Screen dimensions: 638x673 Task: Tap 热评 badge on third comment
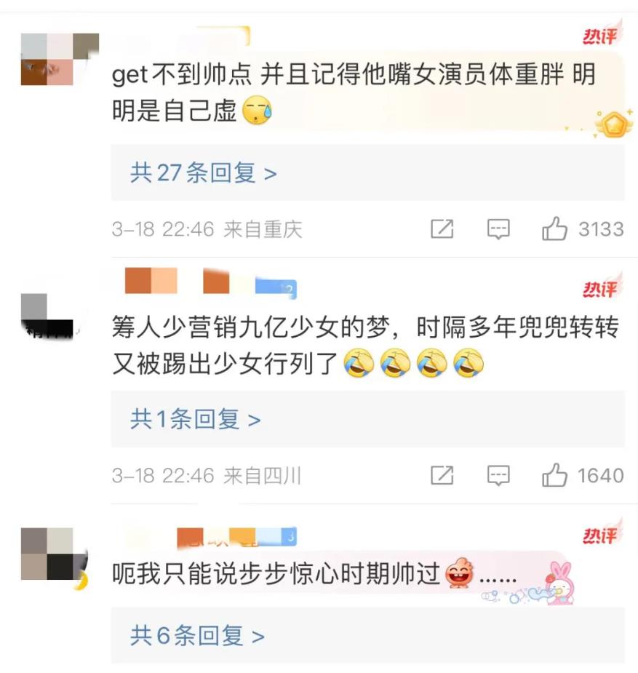pos(601,533)
